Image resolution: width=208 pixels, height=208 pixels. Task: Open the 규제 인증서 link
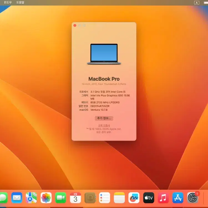tap(104, 125)
